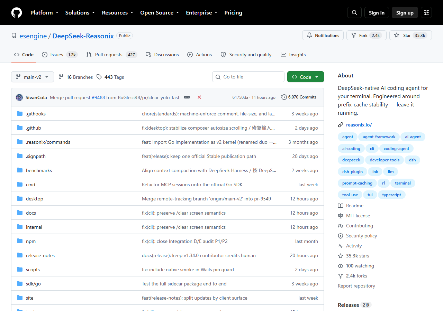This screenshot has width=443, height=311.
Task: Switch to Security and quality tab
Action: pyautogui.click(x=246, y=55)
